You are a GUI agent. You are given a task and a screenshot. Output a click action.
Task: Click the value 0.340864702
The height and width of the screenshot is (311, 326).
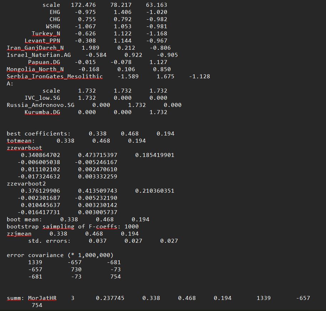pos(41,155)
